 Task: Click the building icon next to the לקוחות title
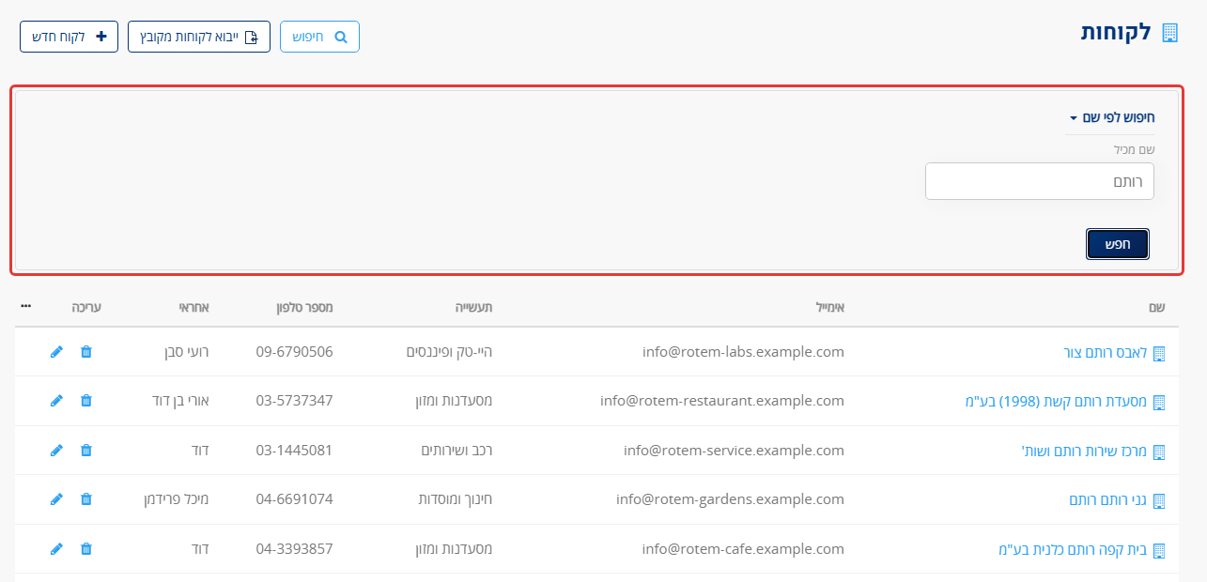pyautogui.click(x=1169, y=33)
